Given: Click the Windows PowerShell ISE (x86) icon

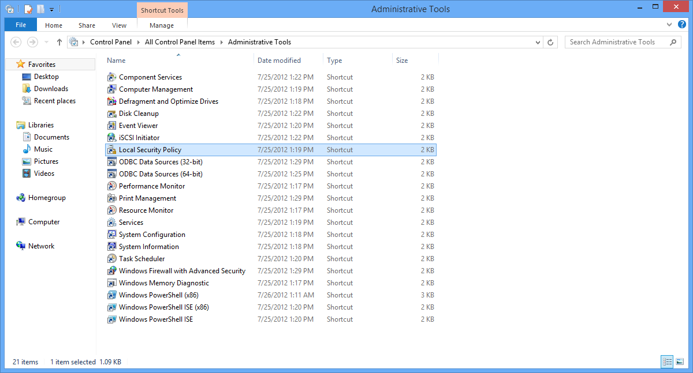Looking at the screenshot, I should coord(112,307).
